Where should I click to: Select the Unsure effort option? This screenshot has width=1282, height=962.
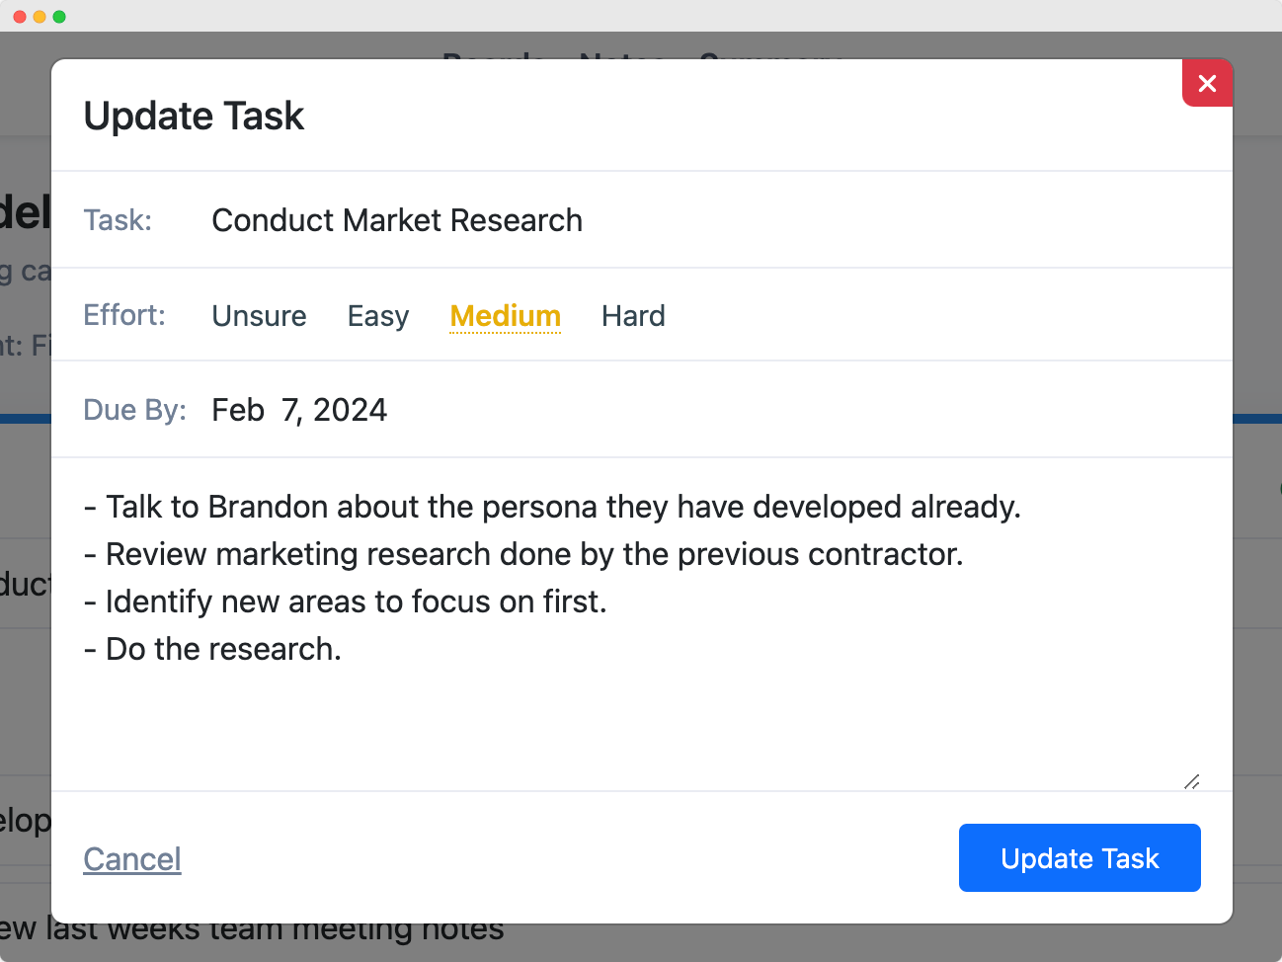click(x=259, y=316)
